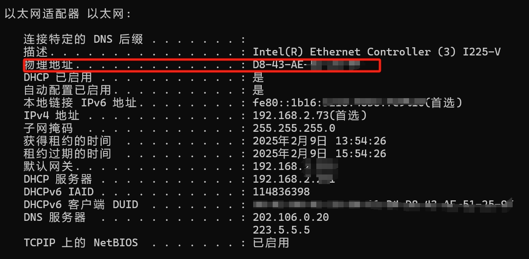Click the DHCPv6 IAID value 114836398
The width and height of the screenshot is (529, 259).
point(281,192)
